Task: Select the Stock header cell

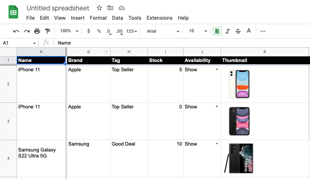Action: 165,61
